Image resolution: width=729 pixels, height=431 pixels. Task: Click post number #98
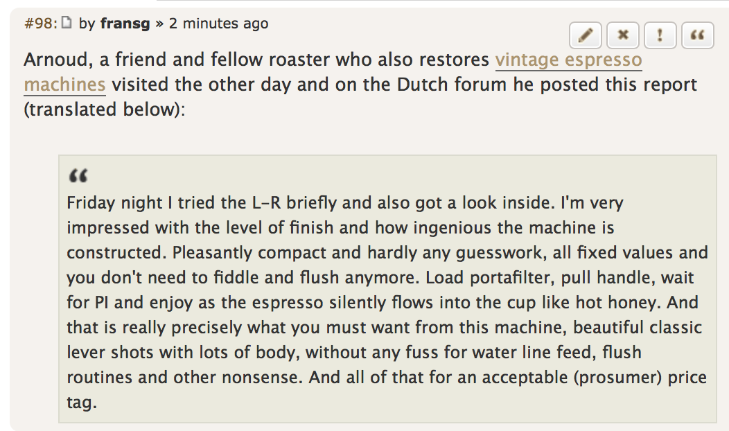click(x=39, y=23)
